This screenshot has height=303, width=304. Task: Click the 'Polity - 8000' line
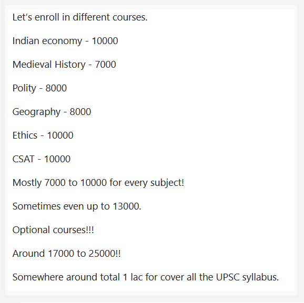pos(39,88)
